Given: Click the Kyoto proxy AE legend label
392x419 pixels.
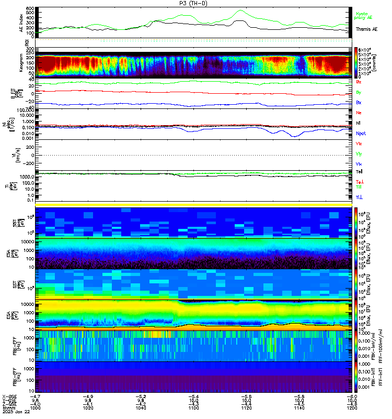Looking at the screenshot, I should point(363,16).
